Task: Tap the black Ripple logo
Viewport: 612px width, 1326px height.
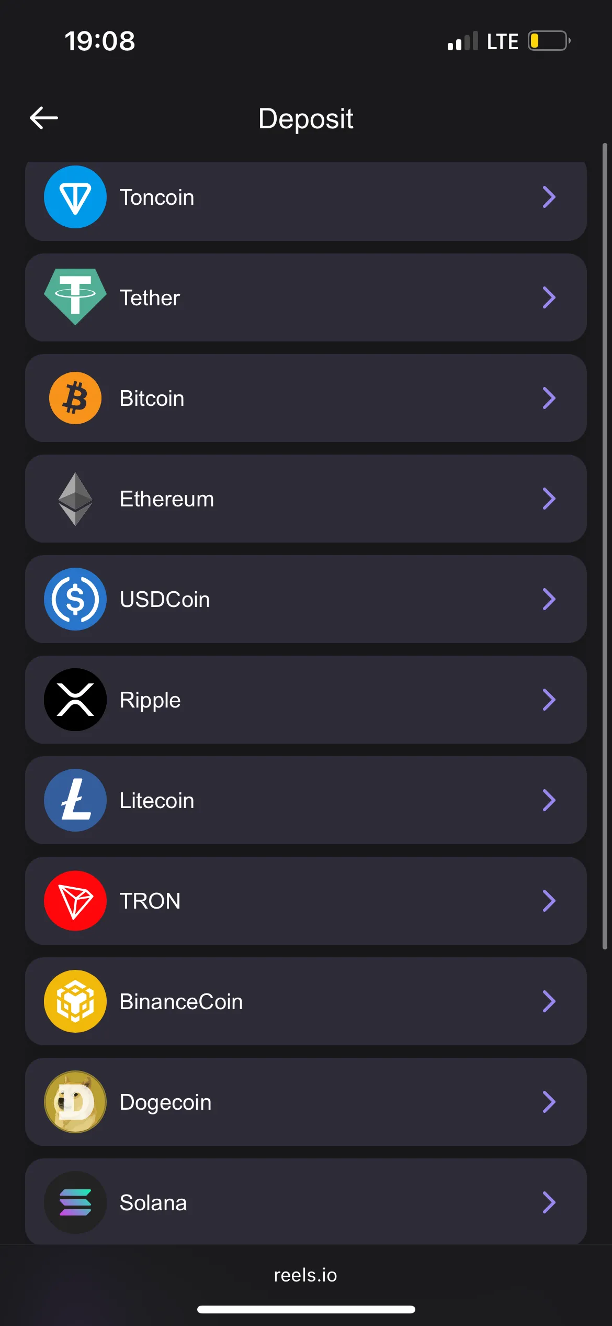Action: pos(75,700)
